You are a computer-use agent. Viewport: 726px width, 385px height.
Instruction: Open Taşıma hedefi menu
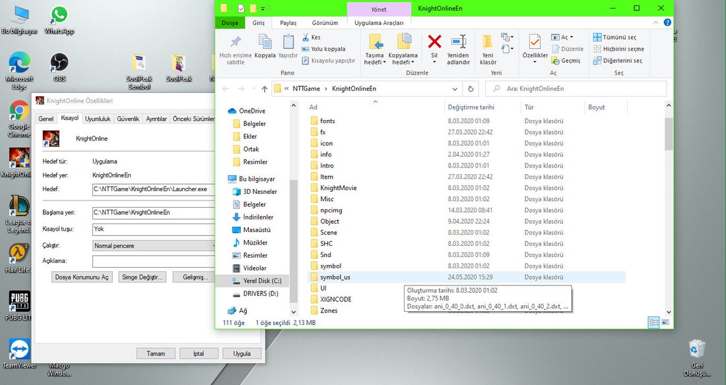click(x=375, y=49)
